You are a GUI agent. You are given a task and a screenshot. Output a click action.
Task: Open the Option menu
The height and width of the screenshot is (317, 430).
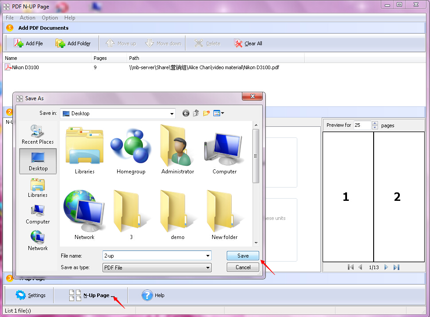pos(50,18)
